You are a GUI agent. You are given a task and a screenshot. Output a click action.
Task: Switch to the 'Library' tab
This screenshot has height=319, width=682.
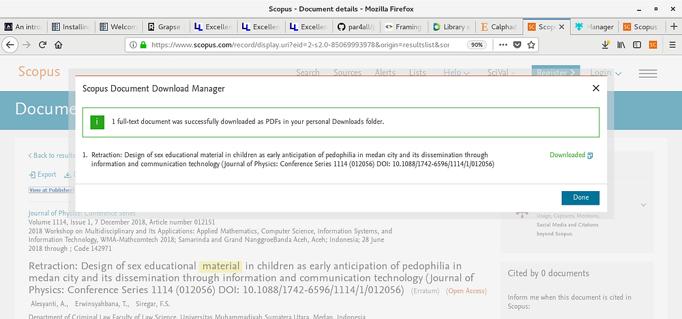(x=452, y=27)
